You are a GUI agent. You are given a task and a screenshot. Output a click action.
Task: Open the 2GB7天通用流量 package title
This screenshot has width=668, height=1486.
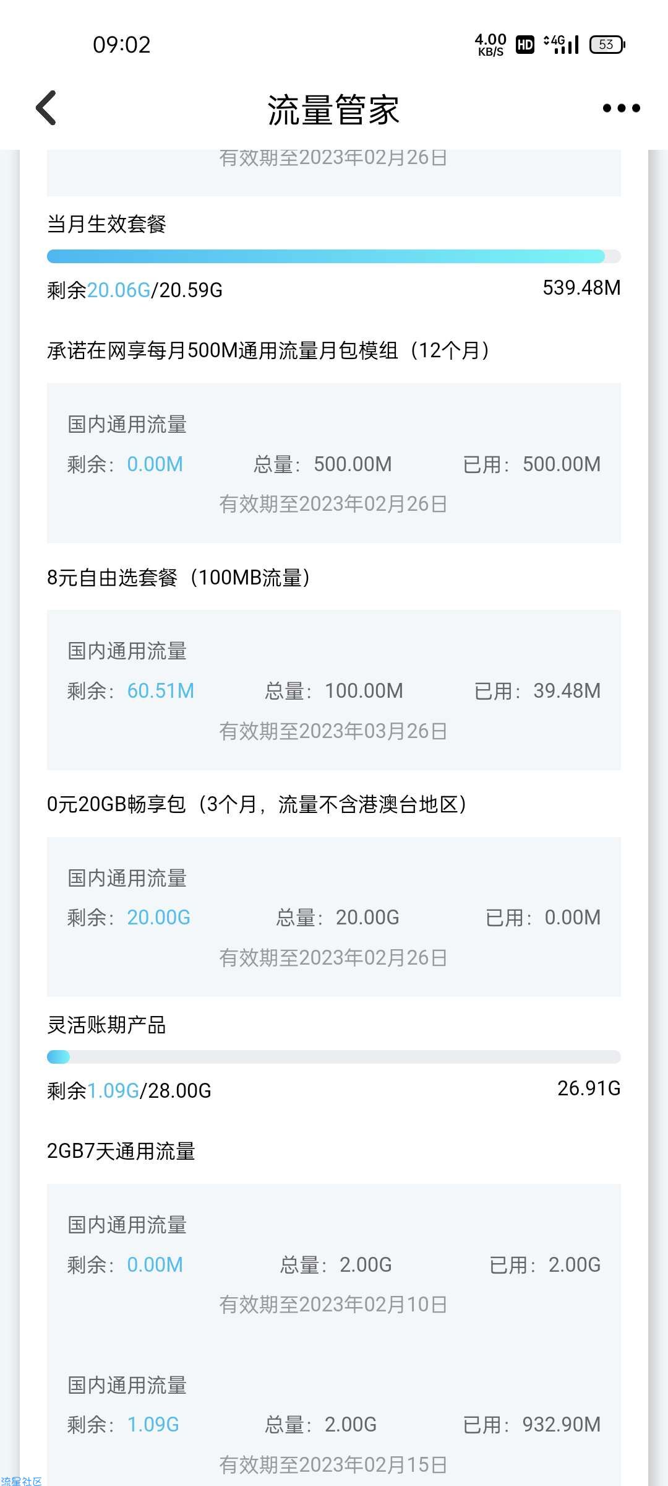tap(121, 1151)
